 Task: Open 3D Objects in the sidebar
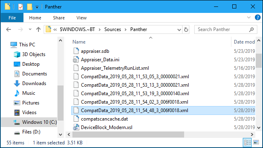34,54
